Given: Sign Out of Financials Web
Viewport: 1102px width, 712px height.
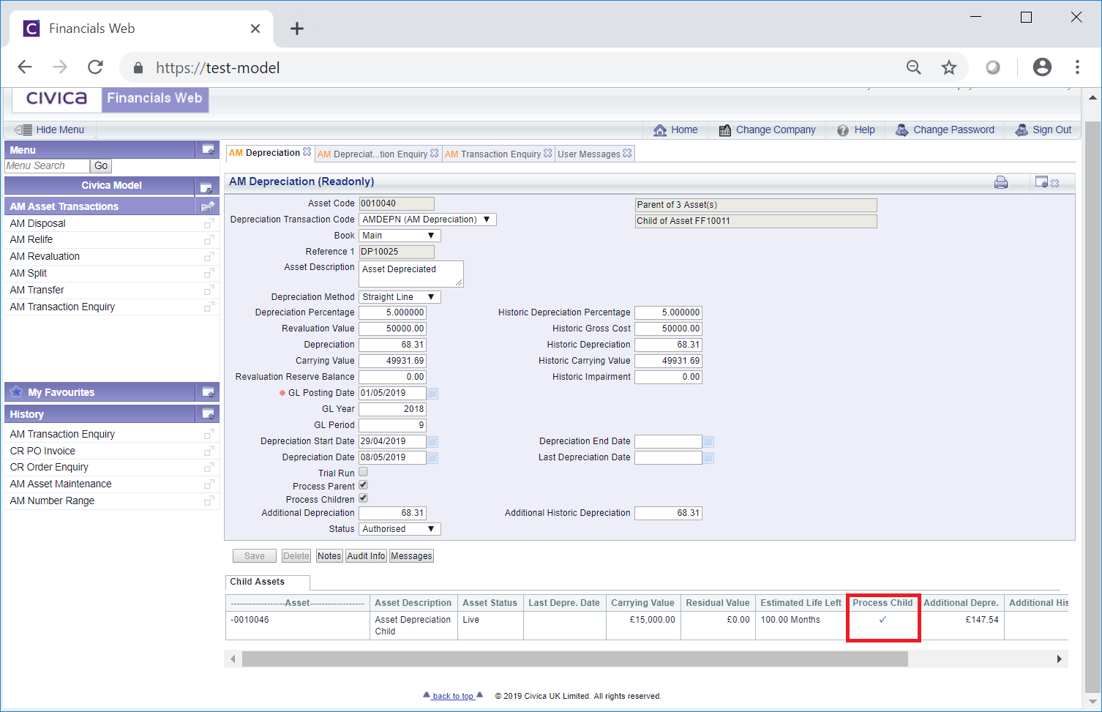Looking at the screenshot, I should [x=1043, y=130].
